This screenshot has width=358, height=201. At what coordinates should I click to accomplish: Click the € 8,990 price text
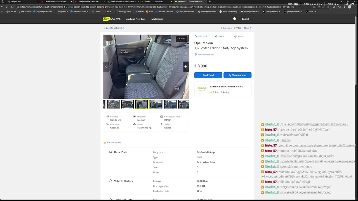(x=201, y=66)
